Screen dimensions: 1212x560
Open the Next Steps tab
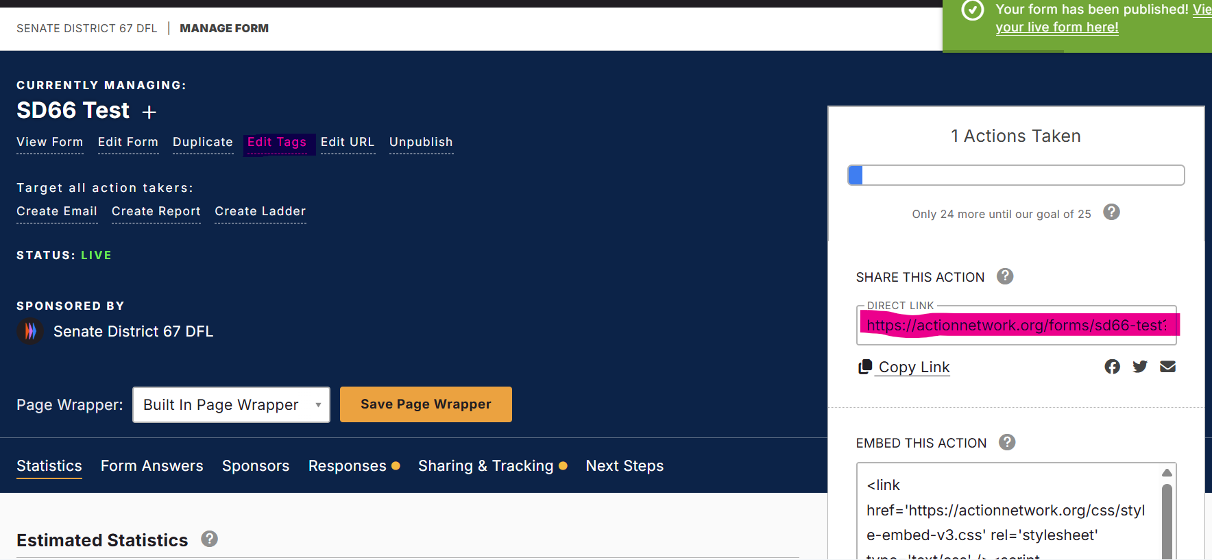(625, 466)
